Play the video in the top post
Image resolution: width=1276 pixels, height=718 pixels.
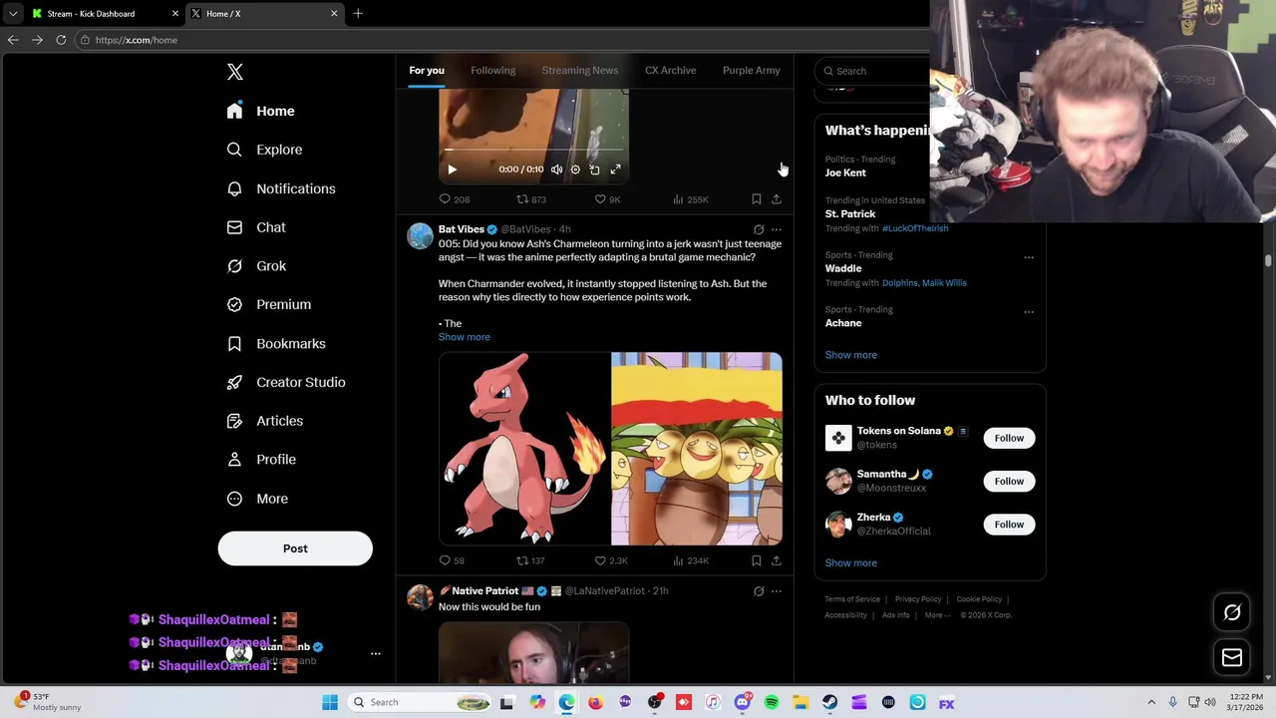coord(452,170)
